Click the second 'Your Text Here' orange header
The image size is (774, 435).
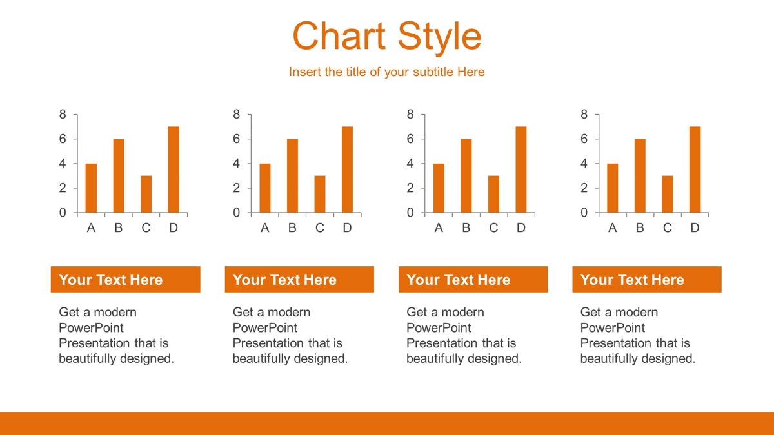[x=299, y=280]
